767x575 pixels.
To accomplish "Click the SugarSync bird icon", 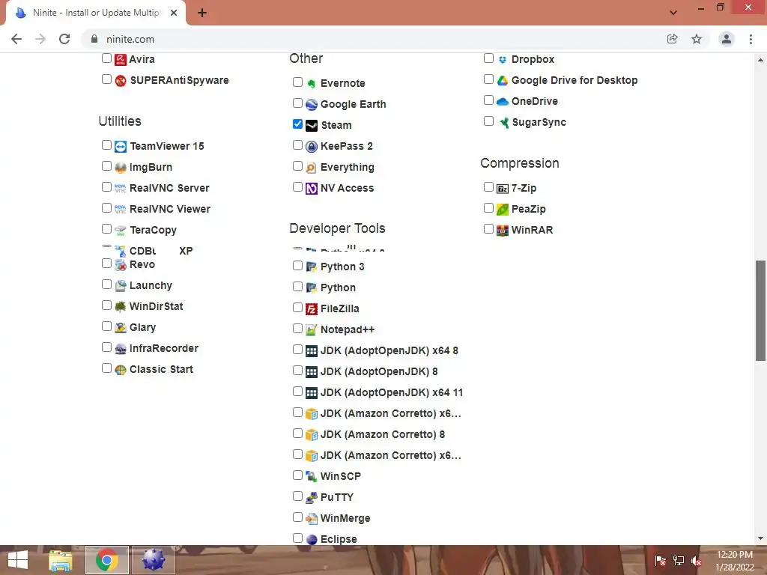I will tap(503, 123).
